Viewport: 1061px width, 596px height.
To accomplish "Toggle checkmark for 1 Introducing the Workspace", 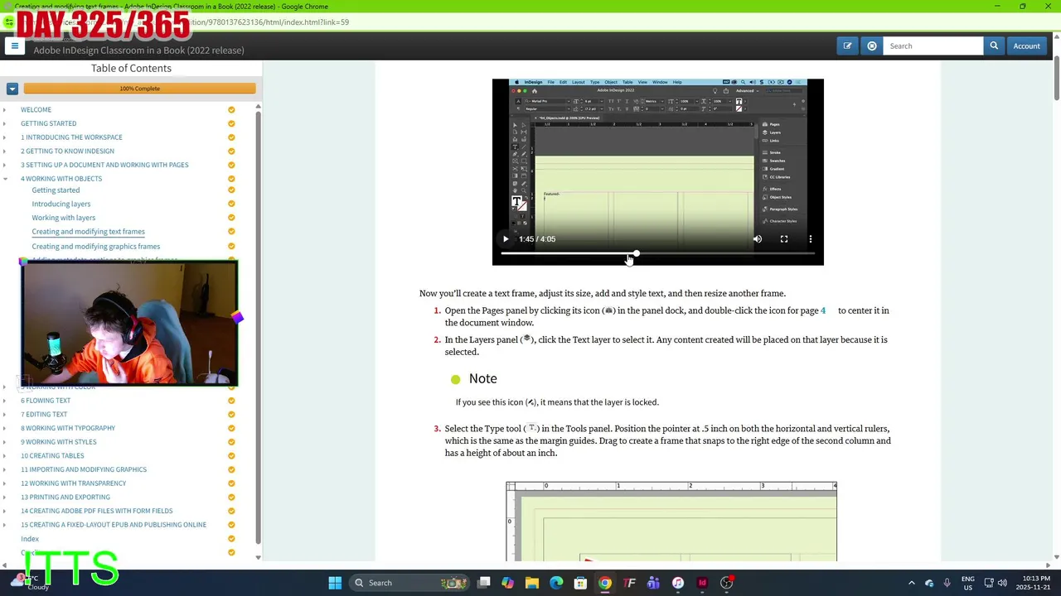I will coord(231,137).
